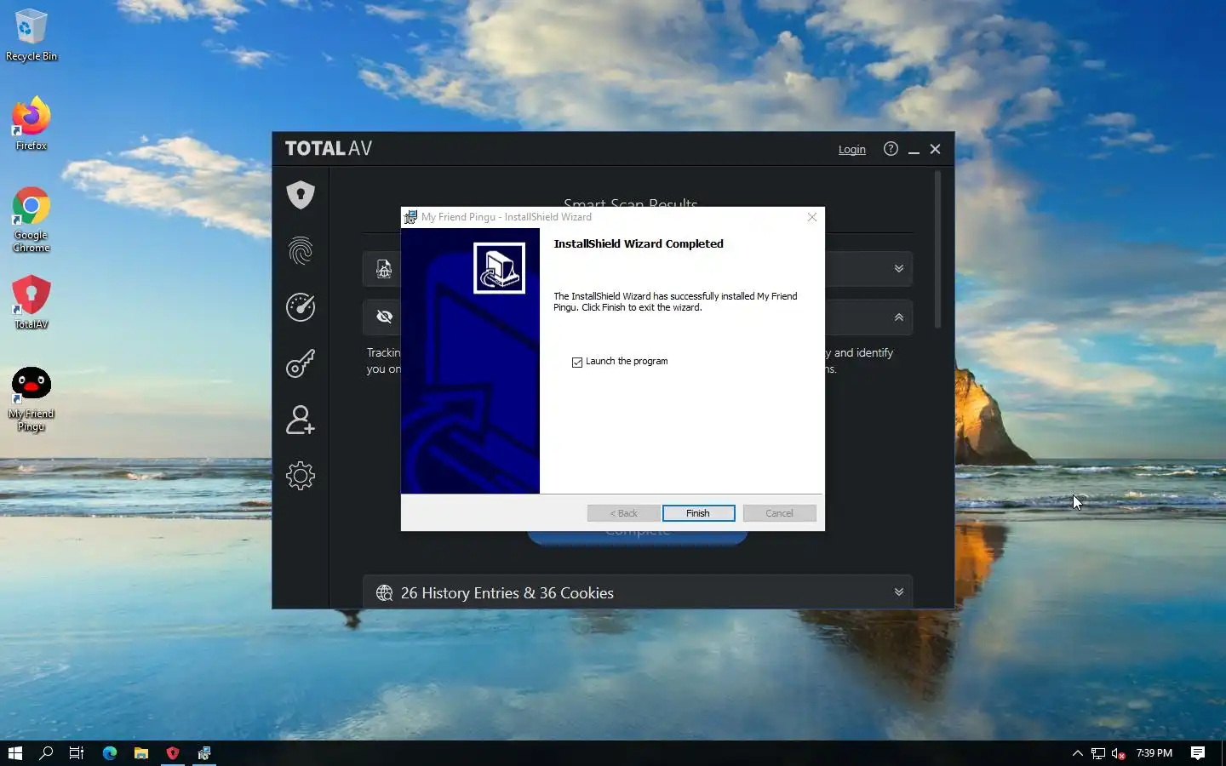Open taskbar search

click(46, 753)
